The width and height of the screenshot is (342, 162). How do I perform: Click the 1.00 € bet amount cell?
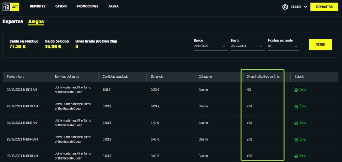click(x=107, y=90)
